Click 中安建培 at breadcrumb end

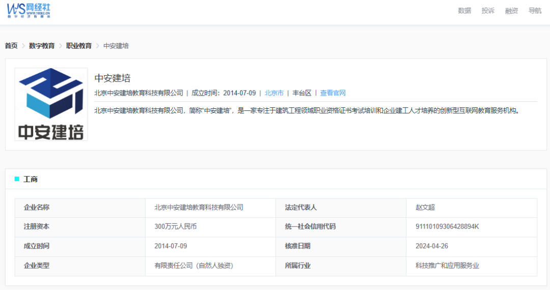tap(116, 46)
